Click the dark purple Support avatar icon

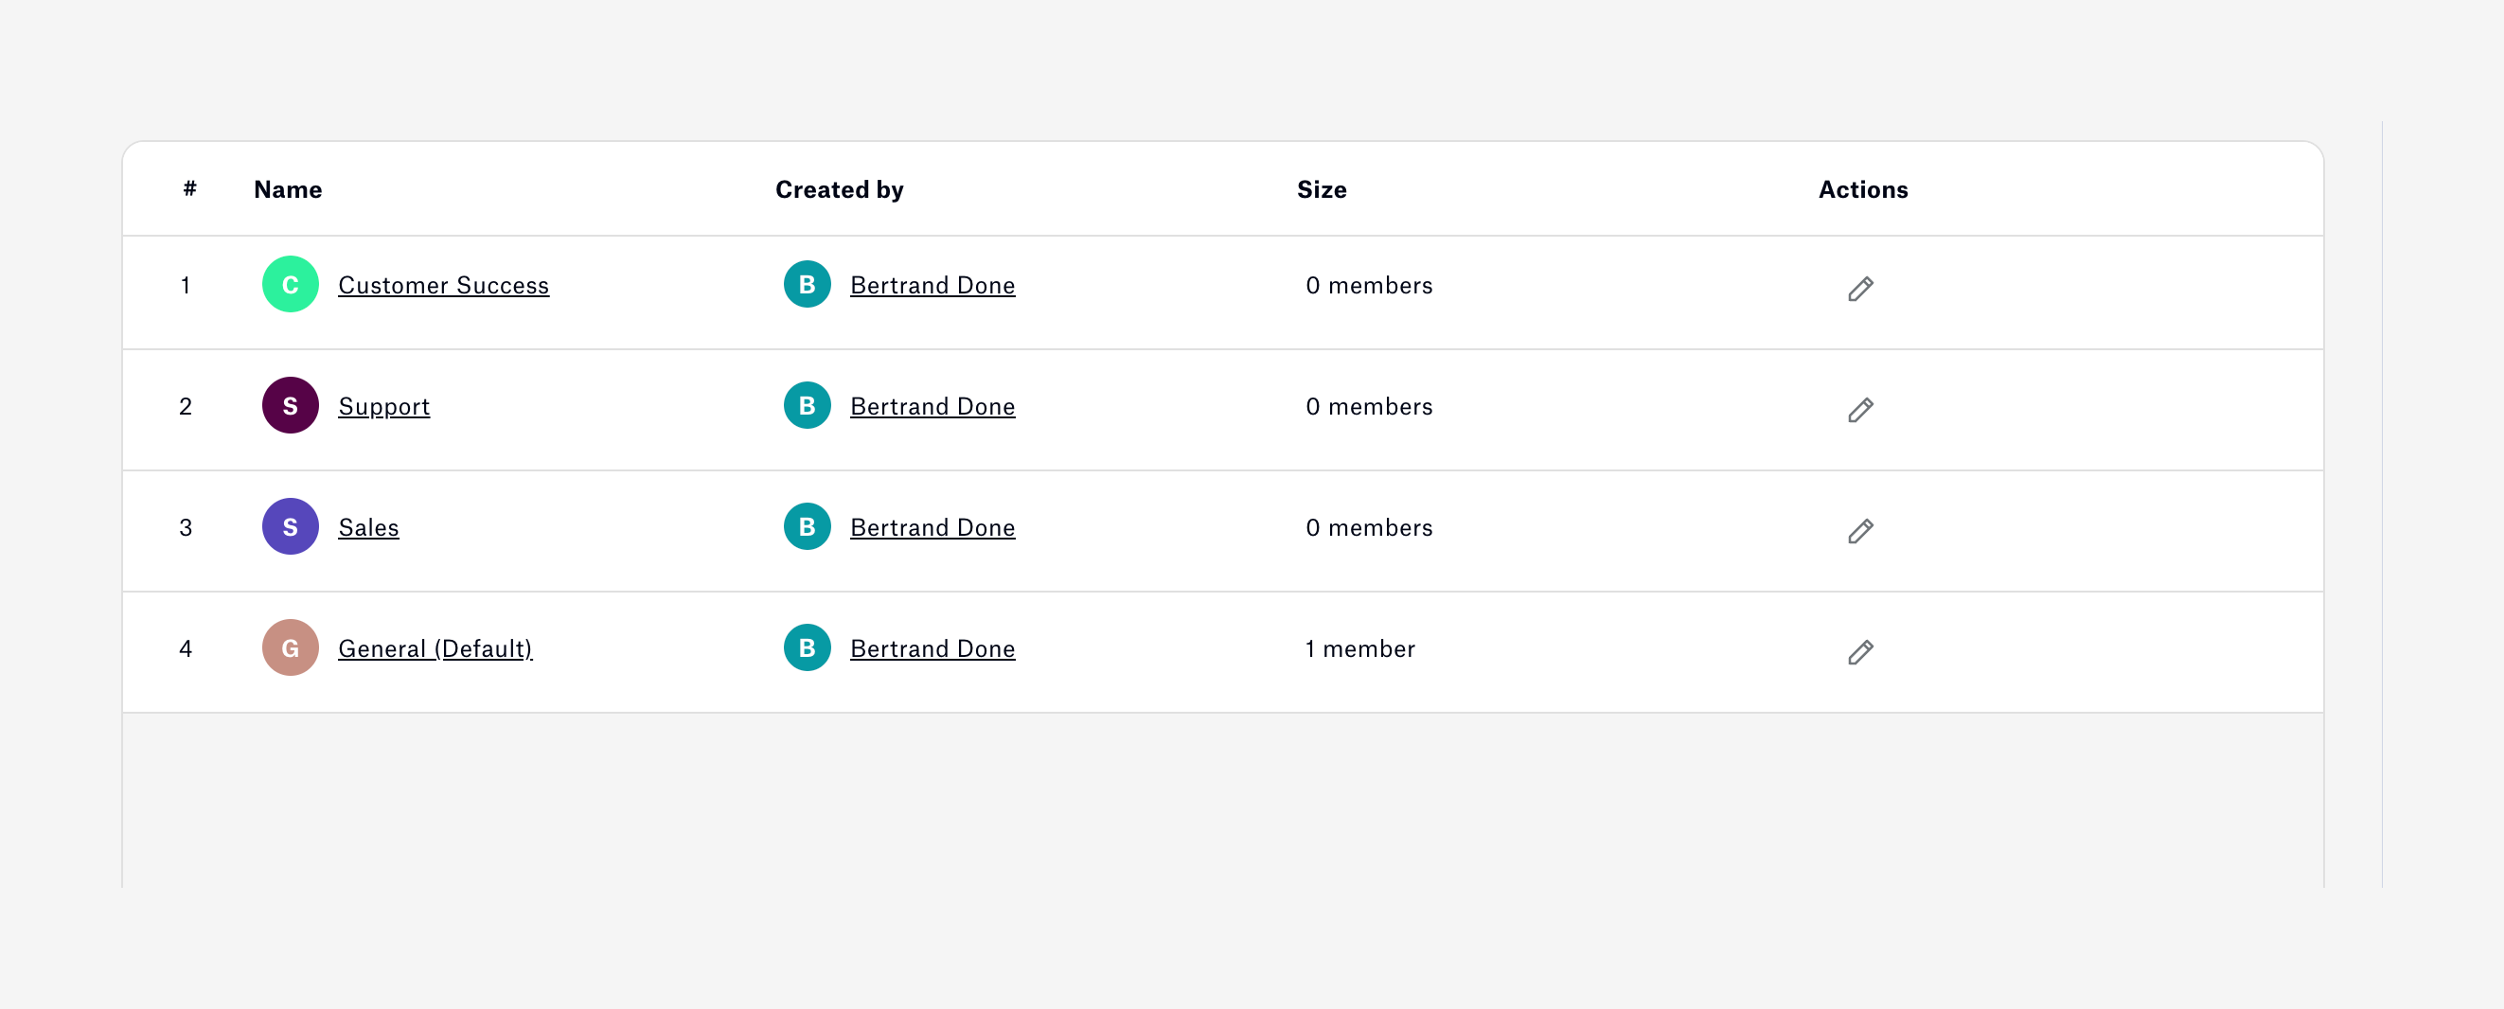(x=289, y=405)
